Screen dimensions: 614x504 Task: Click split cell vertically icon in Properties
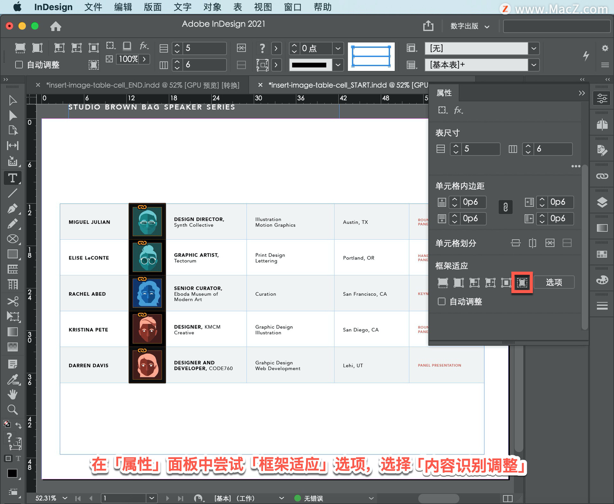click(532, 243)
